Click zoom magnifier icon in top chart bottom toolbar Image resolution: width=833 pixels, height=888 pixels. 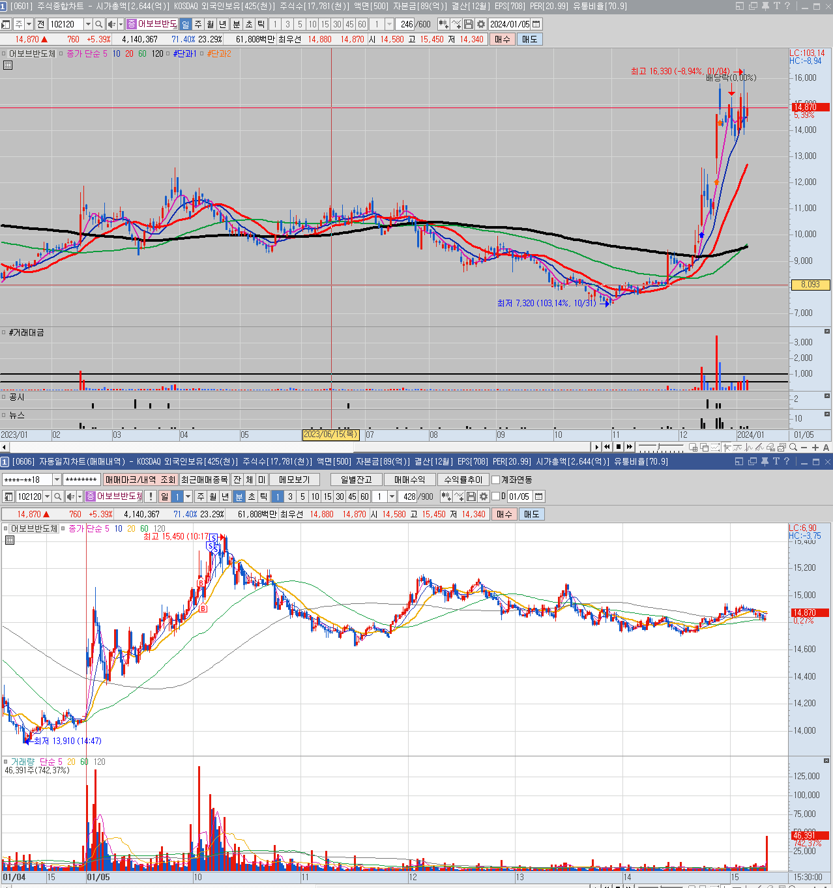tap(793, 448)
